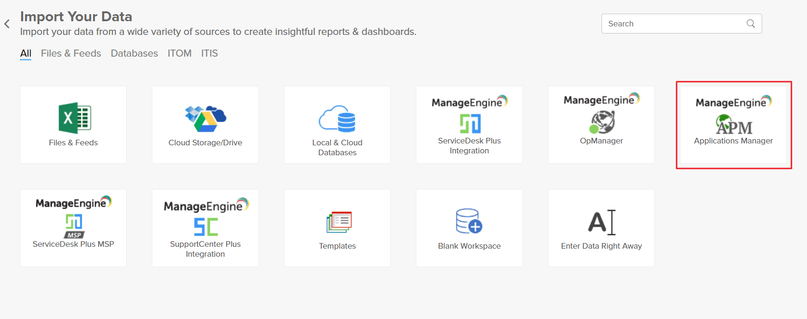
Task: Choose the Blank Workspace label
Action: (x=469, y=246)
